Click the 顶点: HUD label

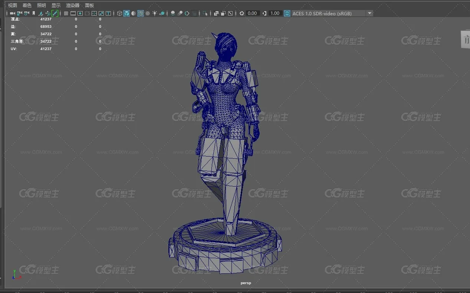coord(16,19)
